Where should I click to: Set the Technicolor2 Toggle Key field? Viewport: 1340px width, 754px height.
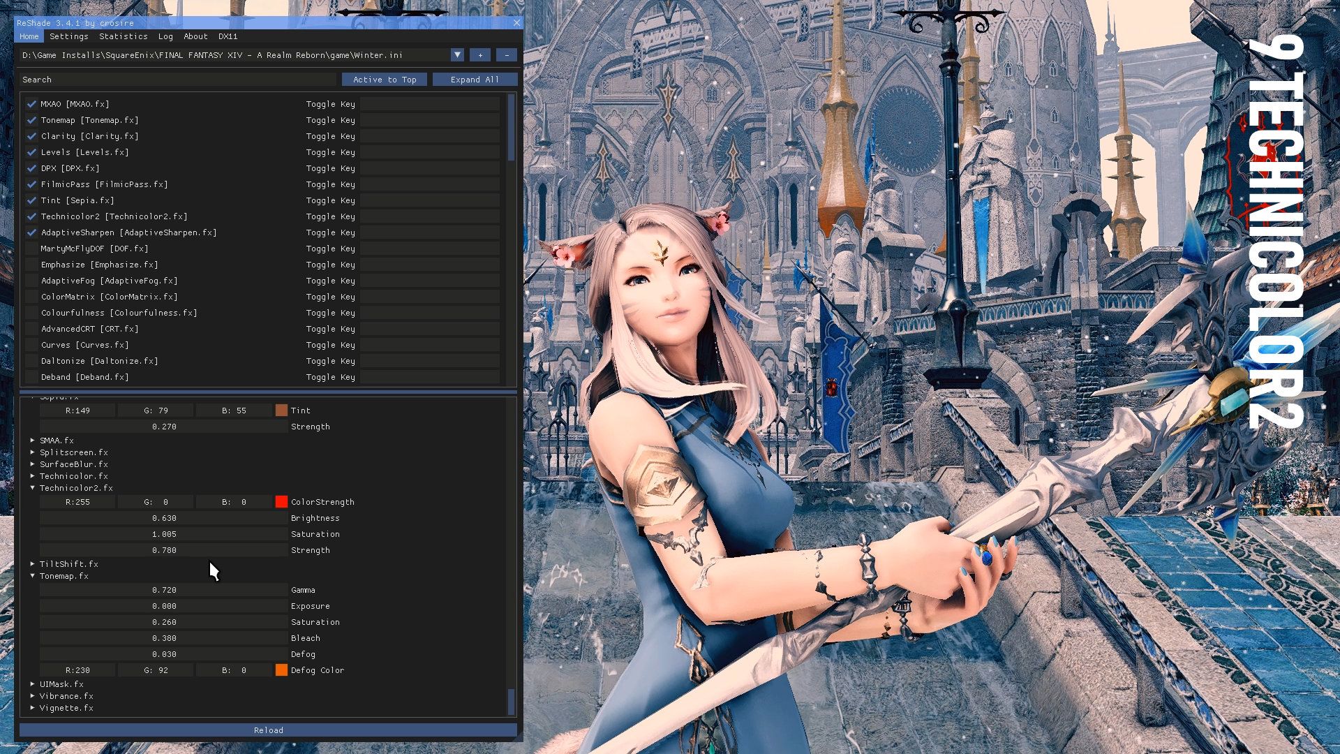click(430, 216)
